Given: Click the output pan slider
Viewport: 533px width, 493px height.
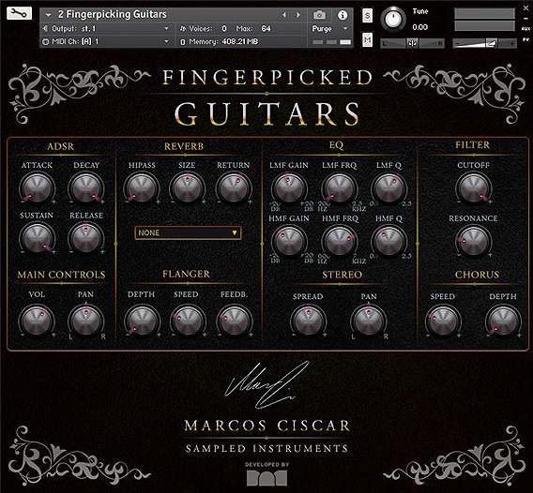Looking at the screenshot, I should click(412, 43).
